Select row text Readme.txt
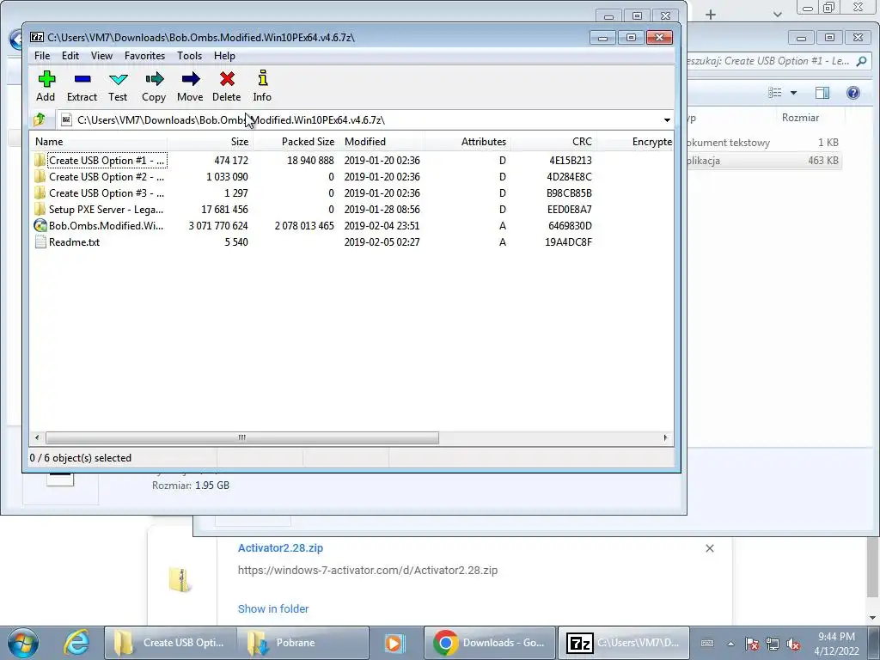 [x=74, y=242]
